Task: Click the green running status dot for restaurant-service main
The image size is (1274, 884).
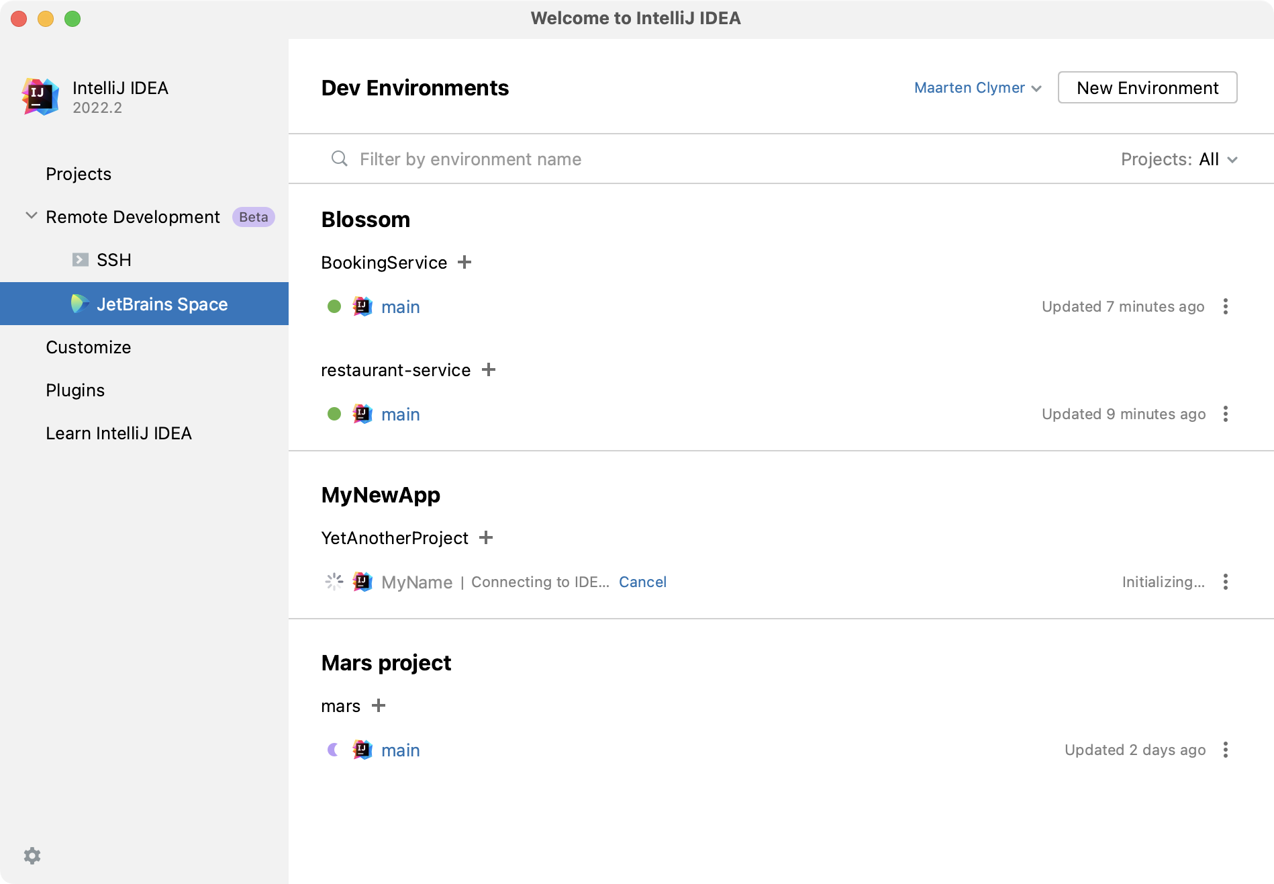Action: pyautogui.click(x=334, y=414)
